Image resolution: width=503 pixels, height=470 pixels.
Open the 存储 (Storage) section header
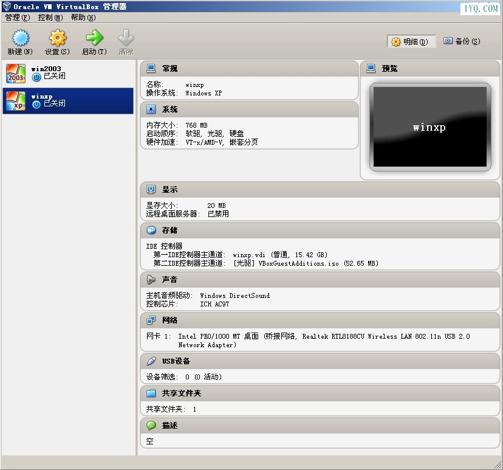(x=320, y=230)
